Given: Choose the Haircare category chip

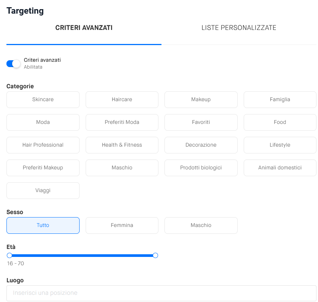Looking at the screenshot, I should tap(122, 100).
